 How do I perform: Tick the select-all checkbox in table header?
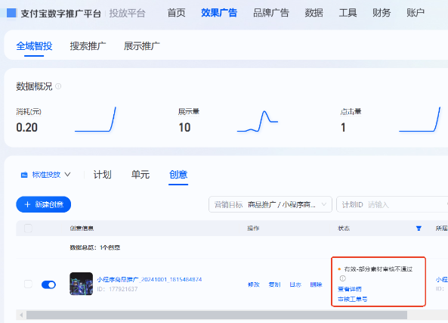coord(28,228)
